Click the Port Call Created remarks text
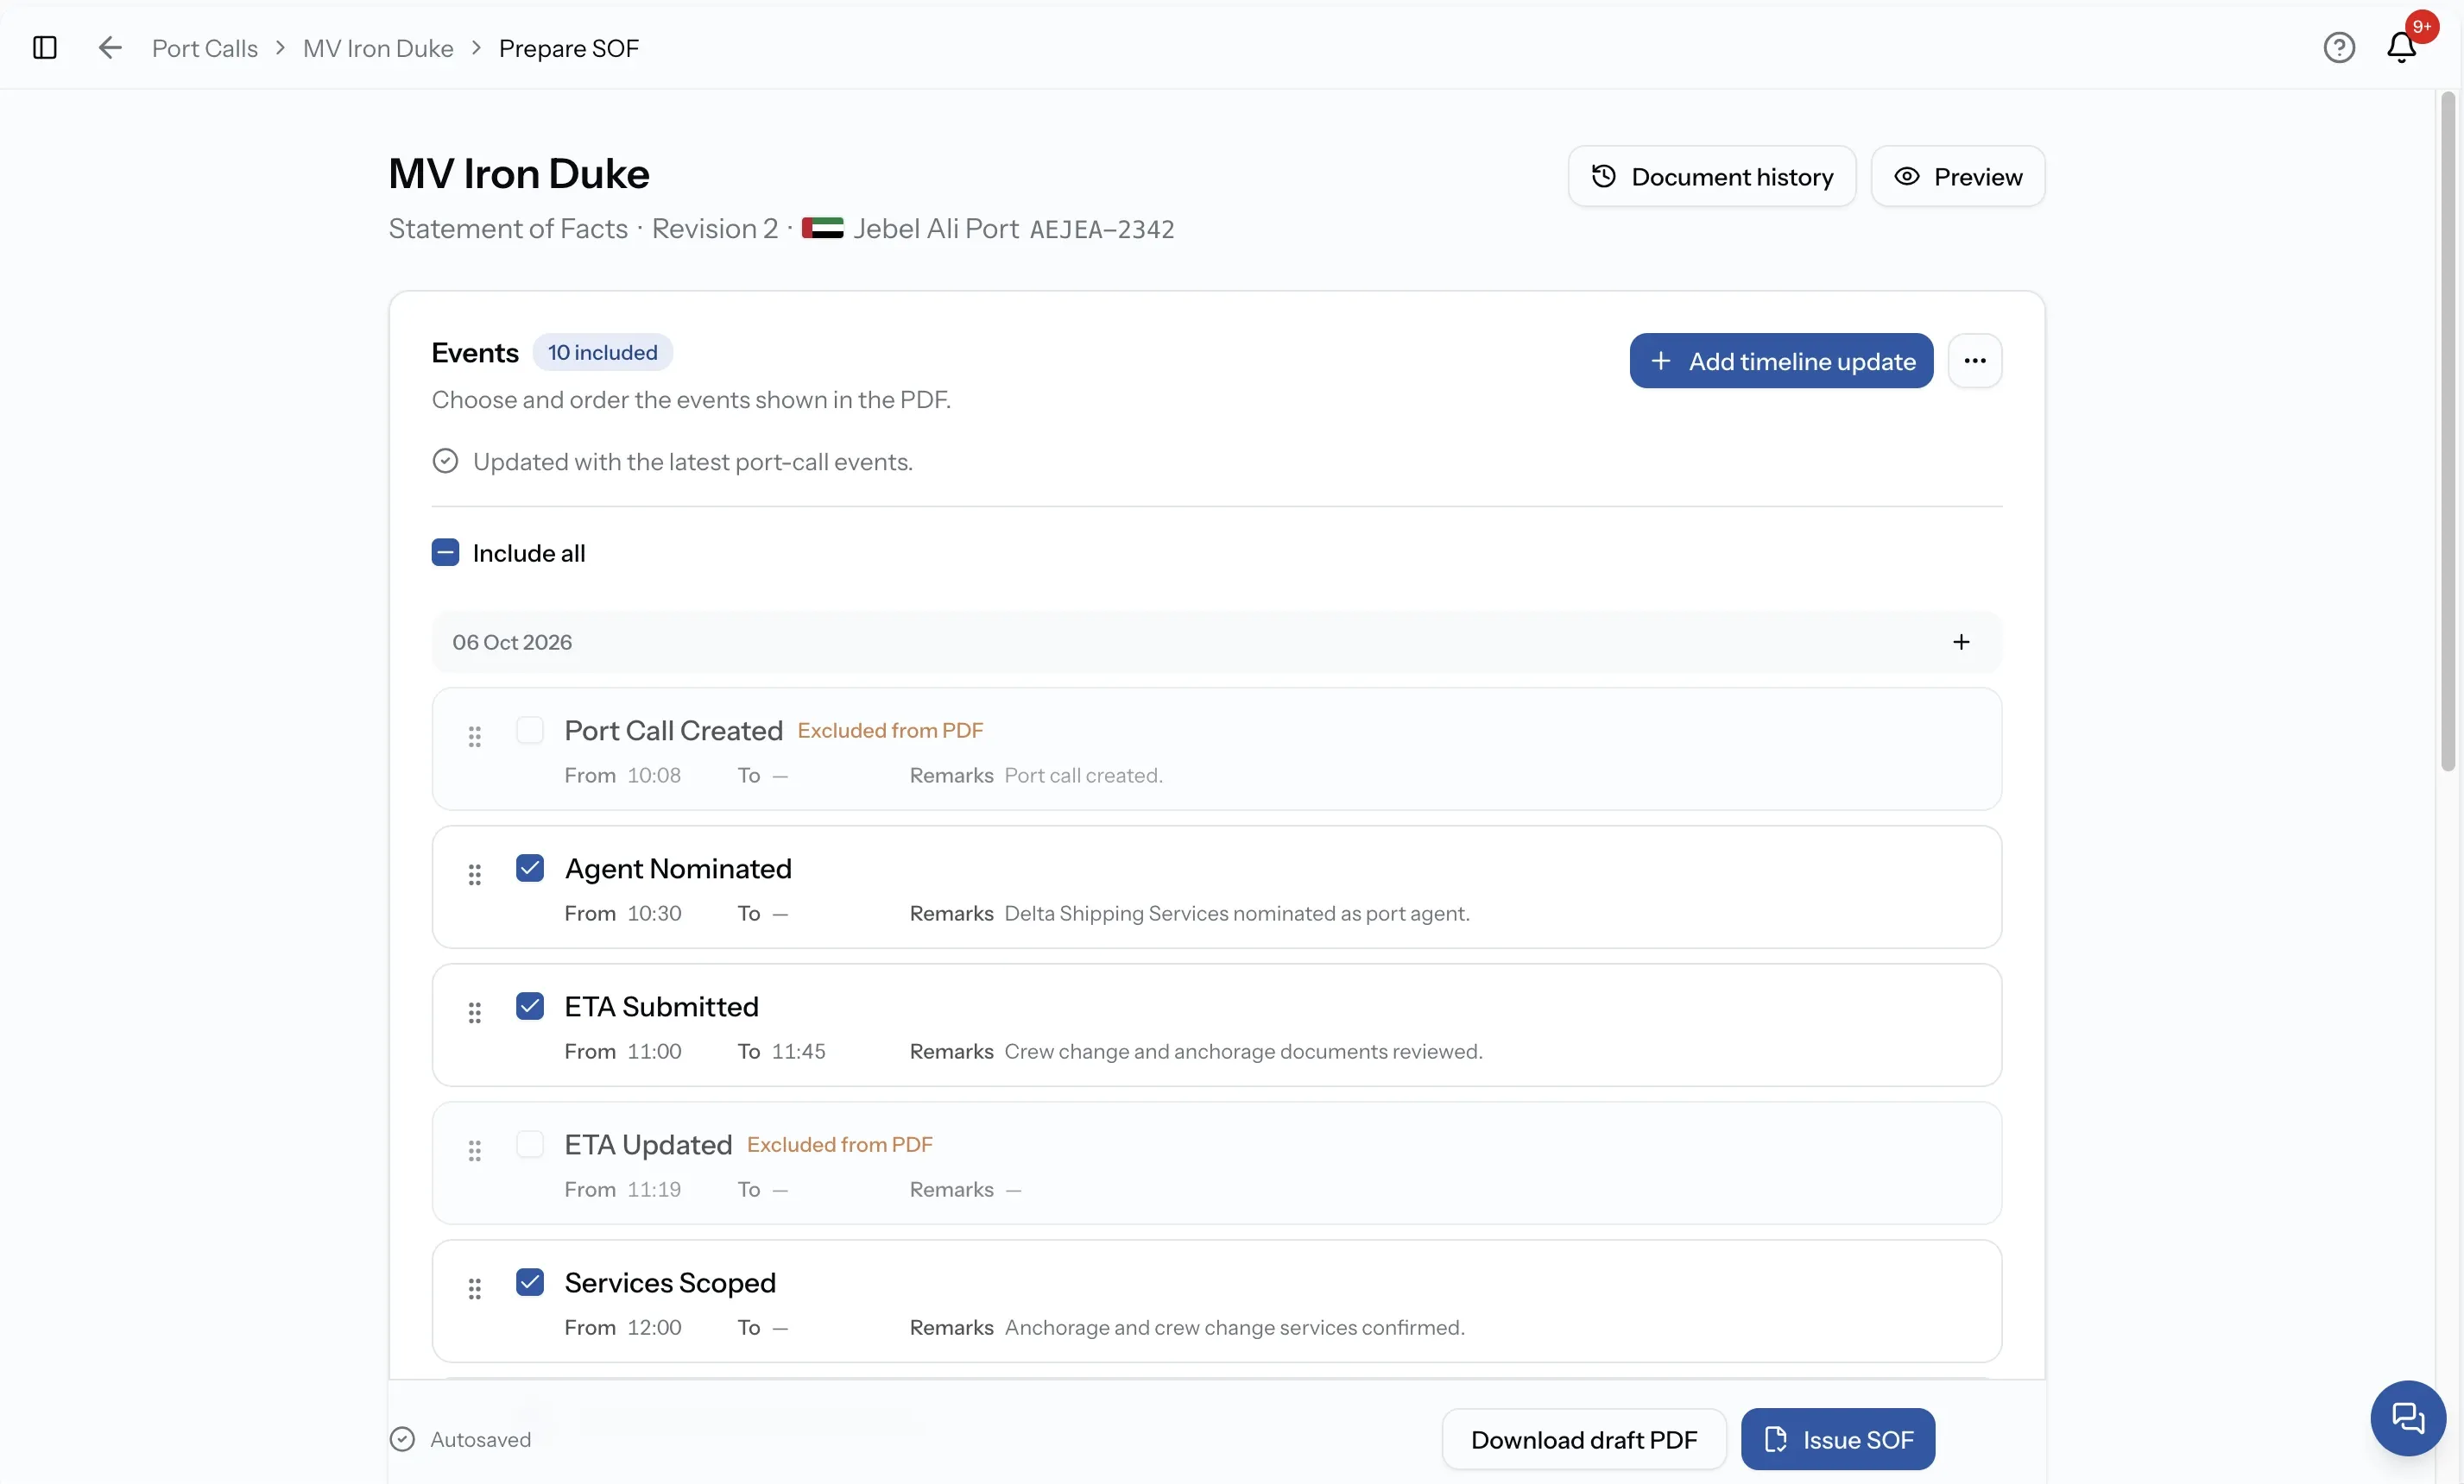 pos(1084,776)
